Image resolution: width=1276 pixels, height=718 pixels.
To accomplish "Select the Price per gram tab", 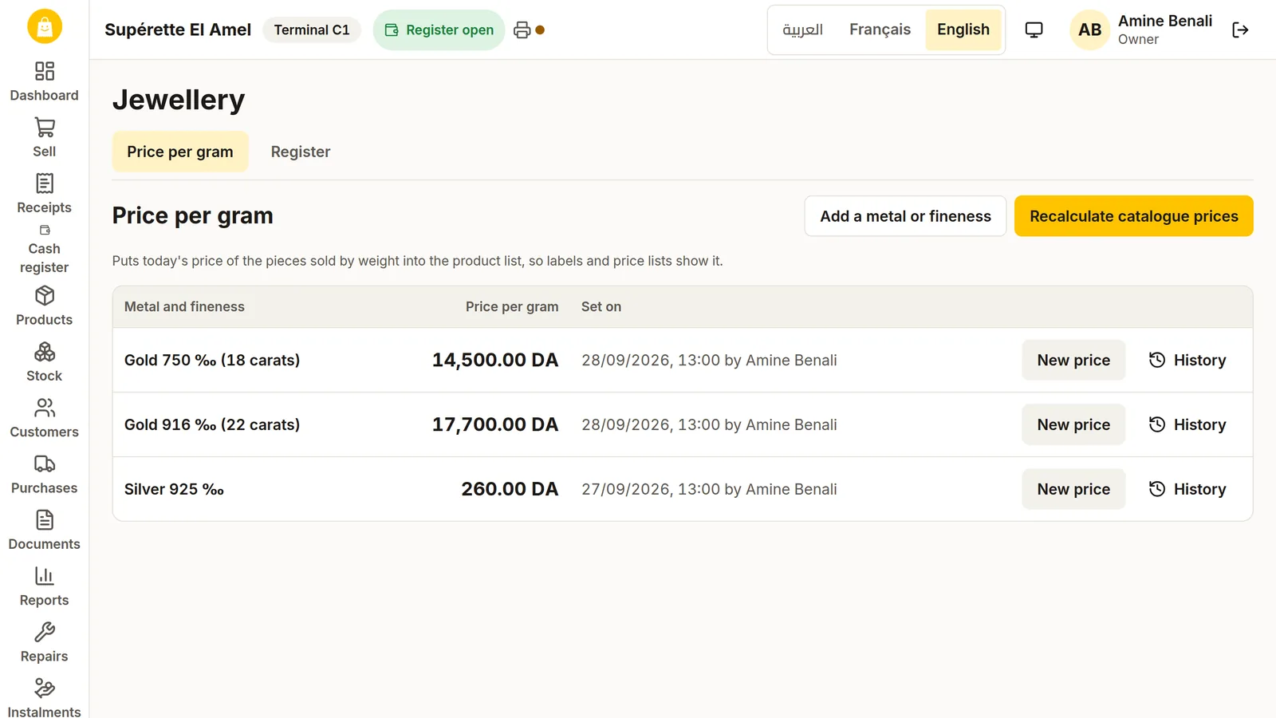I will (180, 152).
